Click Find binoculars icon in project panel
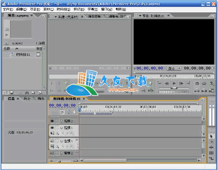Image resolution: width=218 pixels, height=170 pixels. [27, 92]
